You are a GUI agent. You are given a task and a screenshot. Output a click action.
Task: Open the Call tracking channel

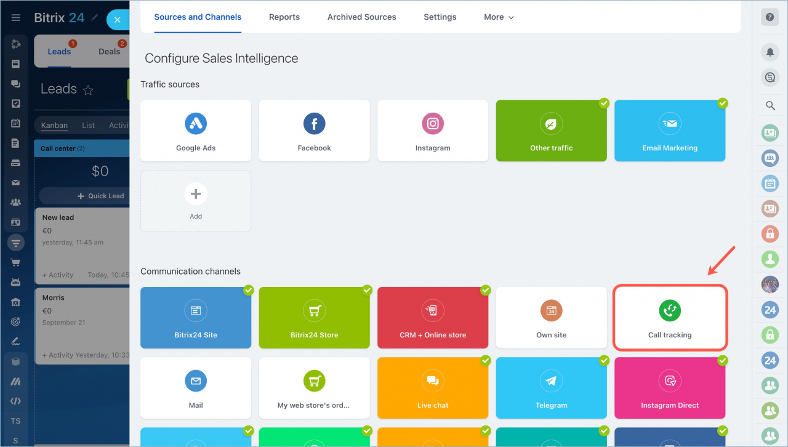point(670,318)
